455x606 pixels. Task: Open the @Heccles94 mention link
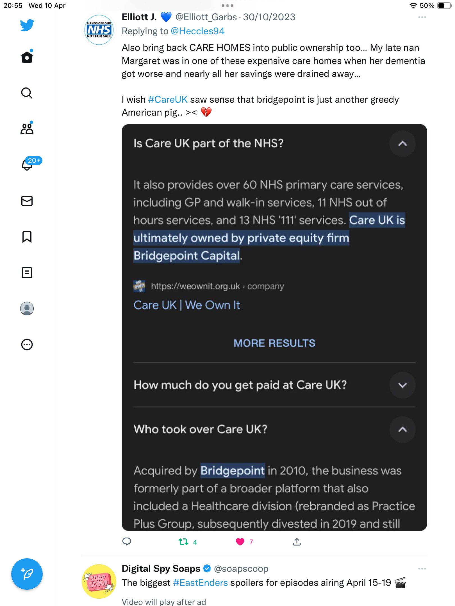tap(198, 31)
